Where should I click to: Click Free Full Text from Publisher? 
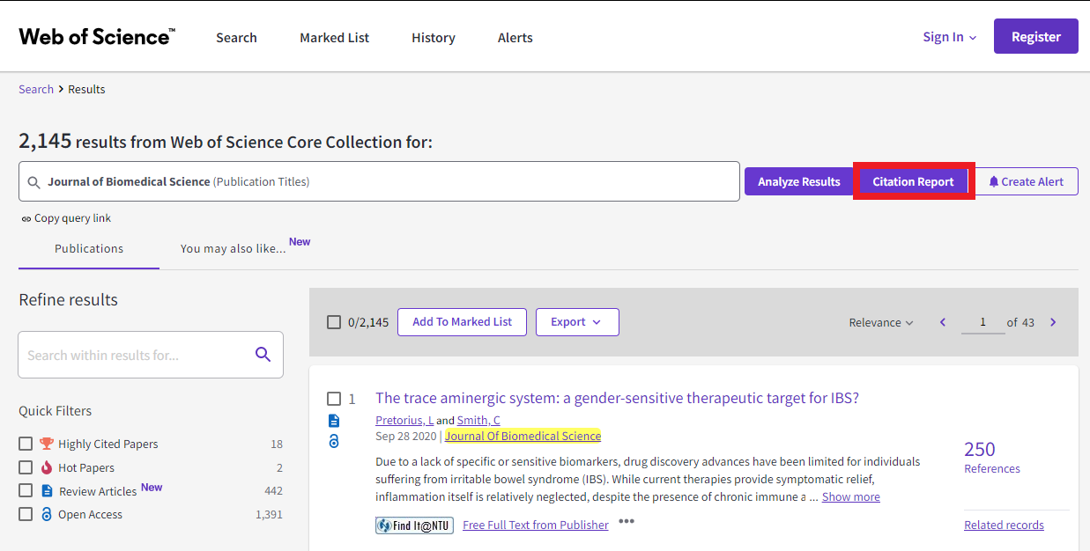click(x=536, y=525)
